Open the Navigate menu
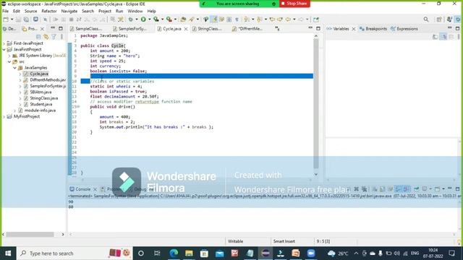Image resolution: width=463 pixels, height=260 pixels. tap(69, 11)
